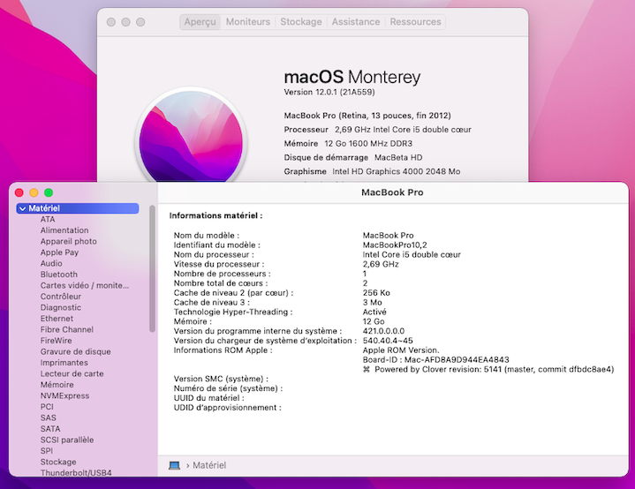Click the 3 Mo level 3 cache value
The height and width of the screenshot is (489, 635).
[372, 303]
